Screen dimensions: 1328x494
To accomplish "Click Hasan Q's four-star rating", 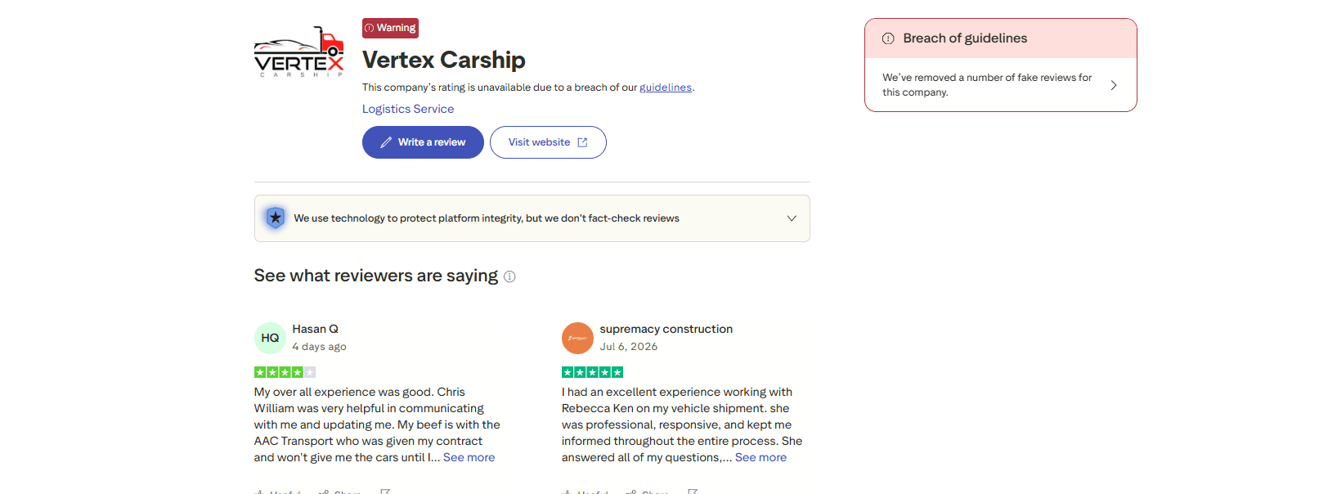I will point(285,372).
